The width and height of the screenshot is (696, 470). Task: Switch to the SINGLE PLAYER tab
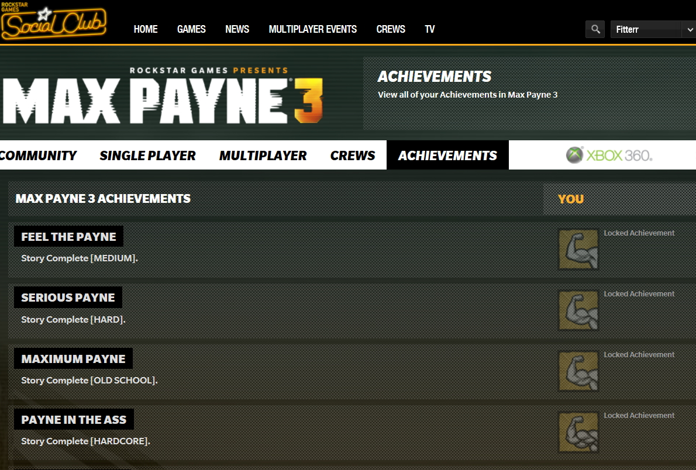pos(147,155)
